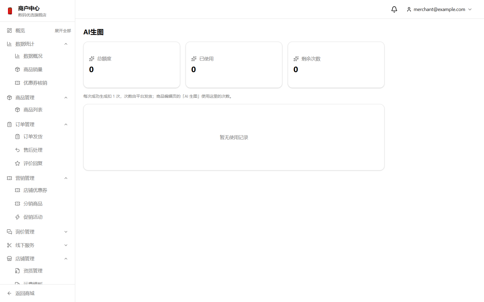
Task: Click the 营销管理 section label
Action: 25,178
